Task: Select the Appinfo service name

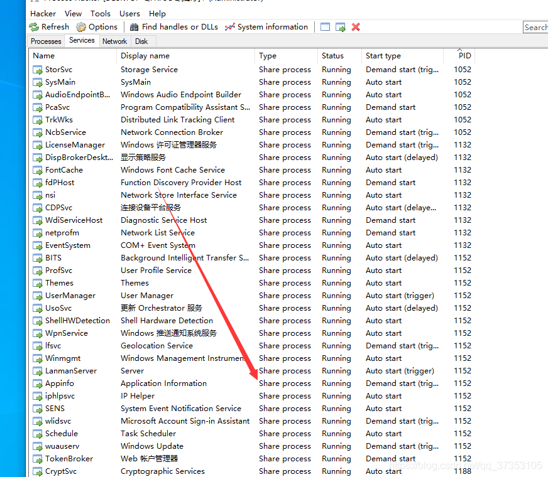Action: [60, 383]
